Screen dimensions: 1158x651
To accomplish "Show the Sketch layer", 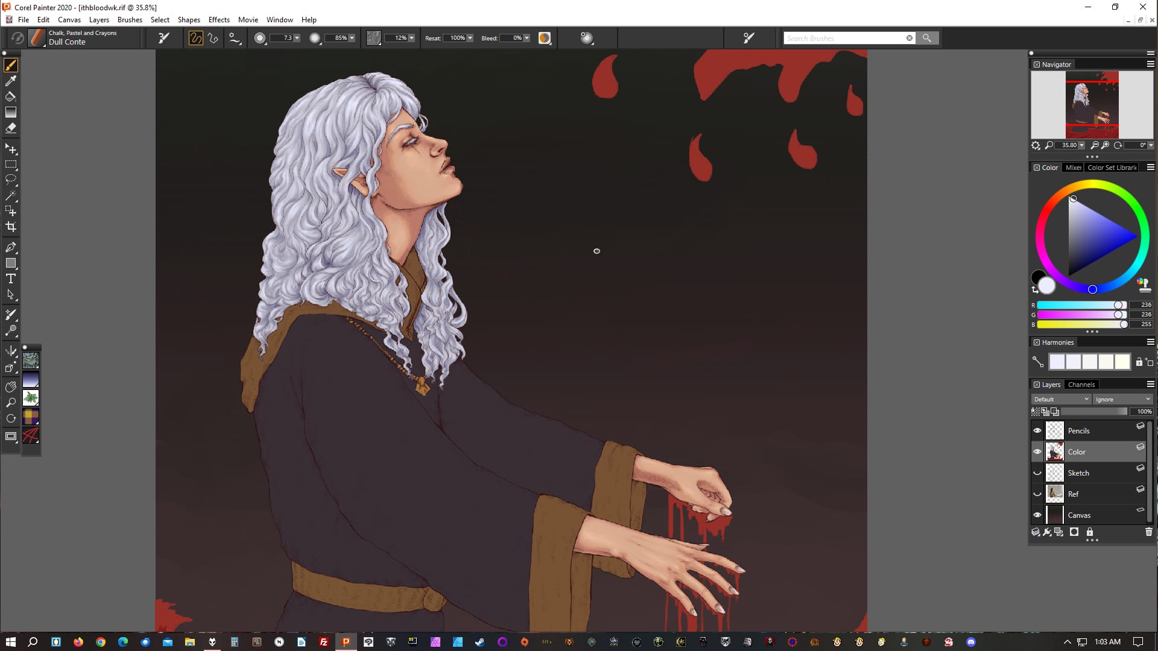I will click(x=1037, y=473).
